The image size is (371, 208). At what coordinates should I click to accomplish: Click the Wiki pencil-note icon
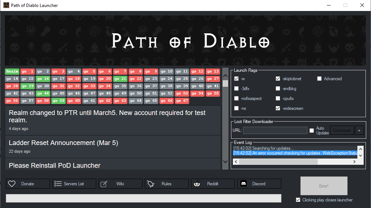(x=104, y=184)
